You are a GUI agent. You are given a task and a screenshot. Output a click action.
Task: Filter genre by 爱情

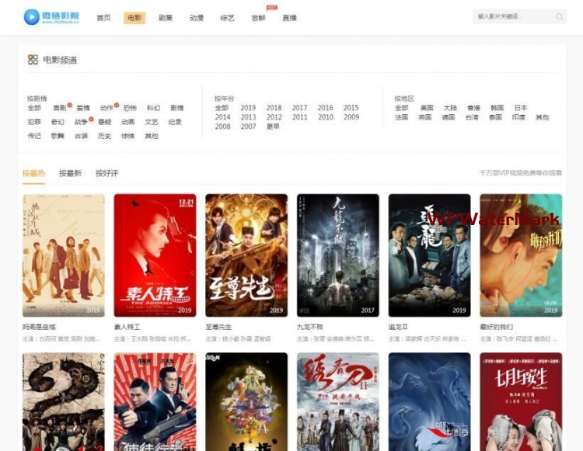pos(83,108)
